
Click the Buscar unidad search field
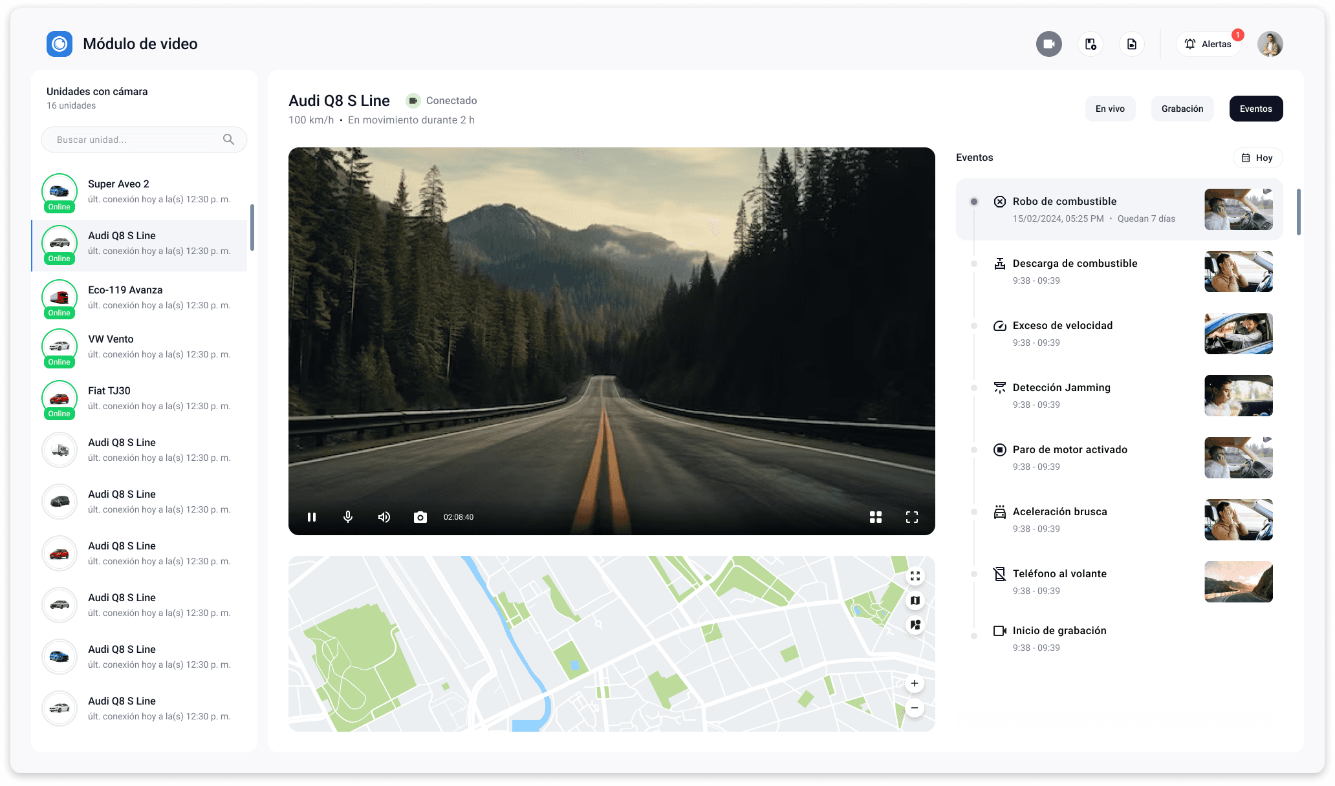click(x=137, y=140)
